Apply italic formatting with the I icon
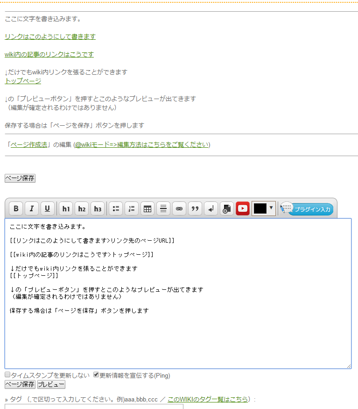 [32, 208]
